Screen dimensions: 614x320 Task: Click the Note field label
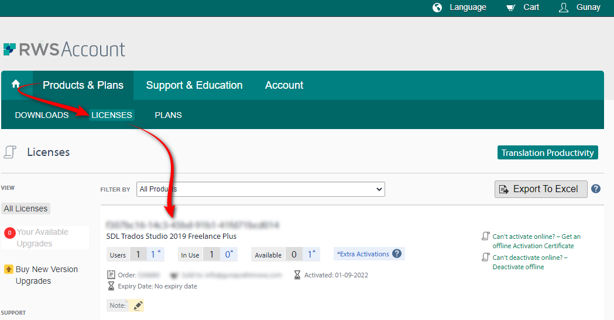point(118,305)
